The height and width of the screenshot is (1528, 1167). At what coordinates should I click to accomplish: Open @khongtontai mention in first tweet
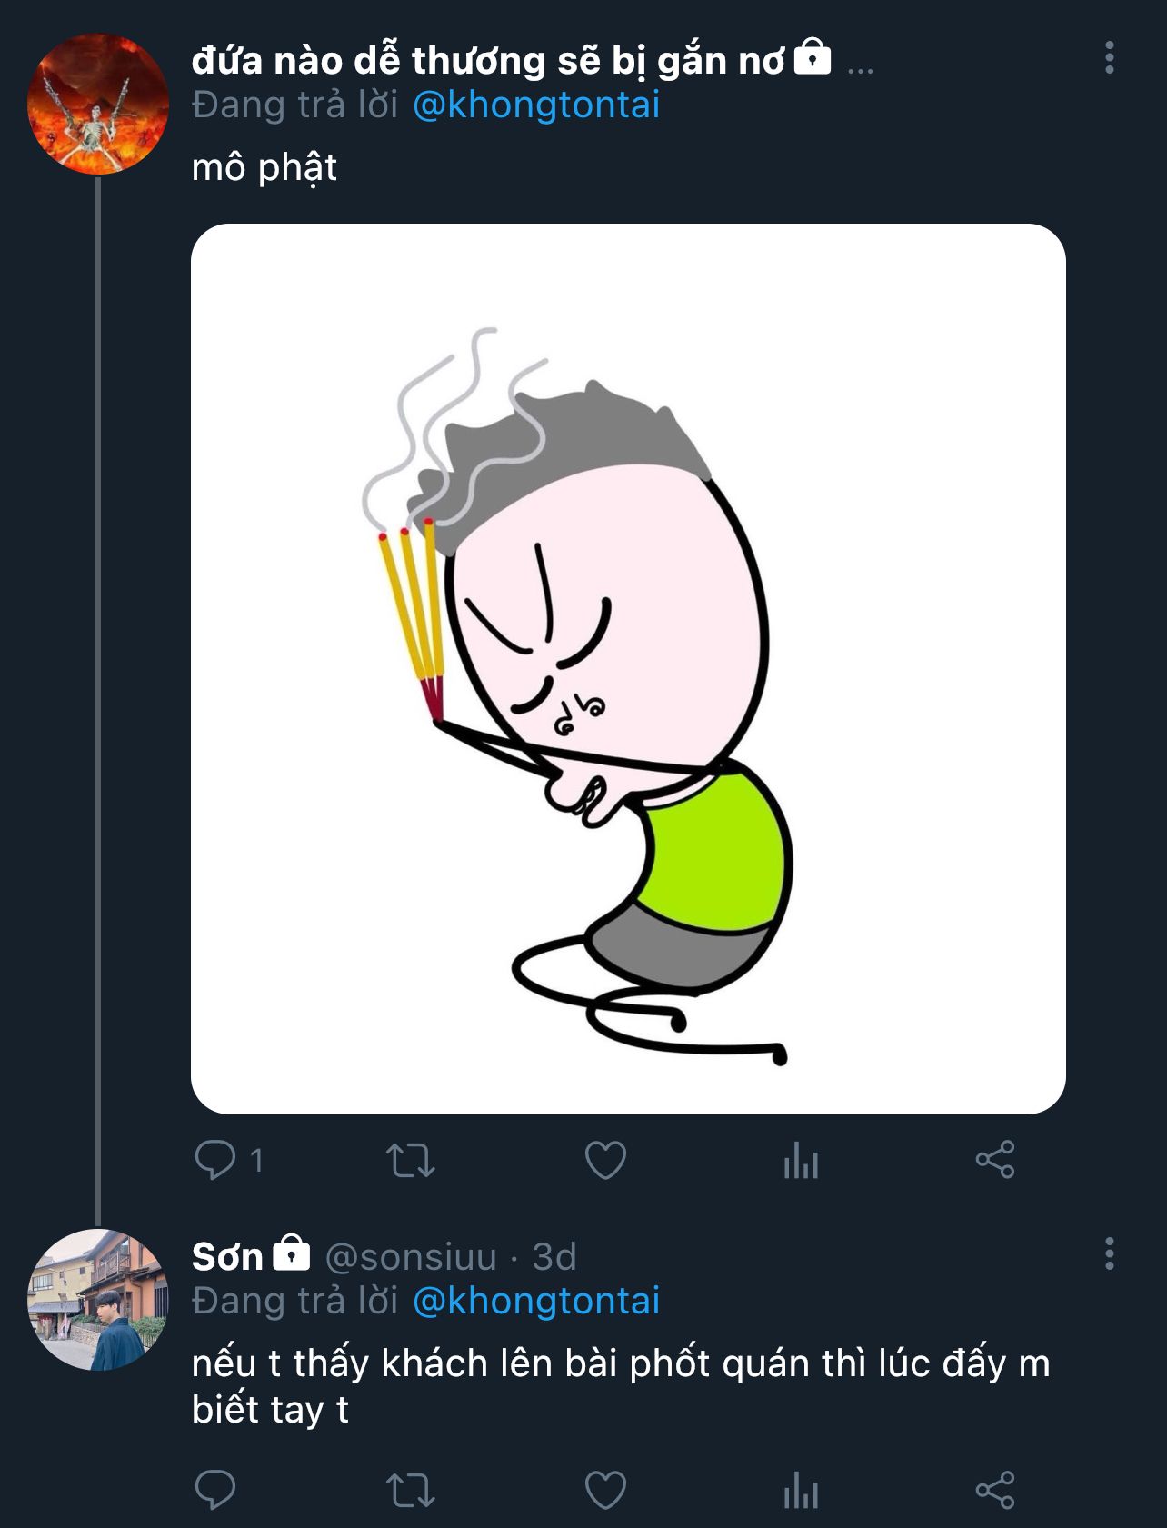pos(536,105)
